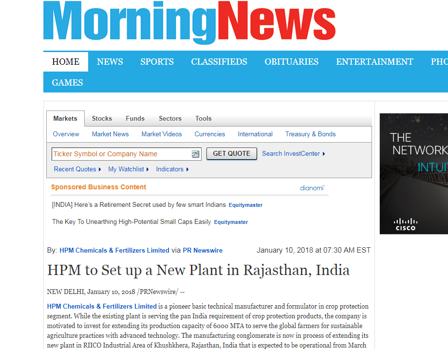Open the Cisco network advertisement
The width and height of the screenshot is (448, 349).
pyautogui.click(x=414, y=174)
